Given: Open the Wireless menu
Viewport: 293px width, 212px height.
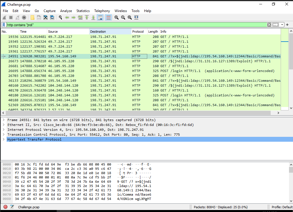Looking at the screenshot, I should tap(121, 11).
